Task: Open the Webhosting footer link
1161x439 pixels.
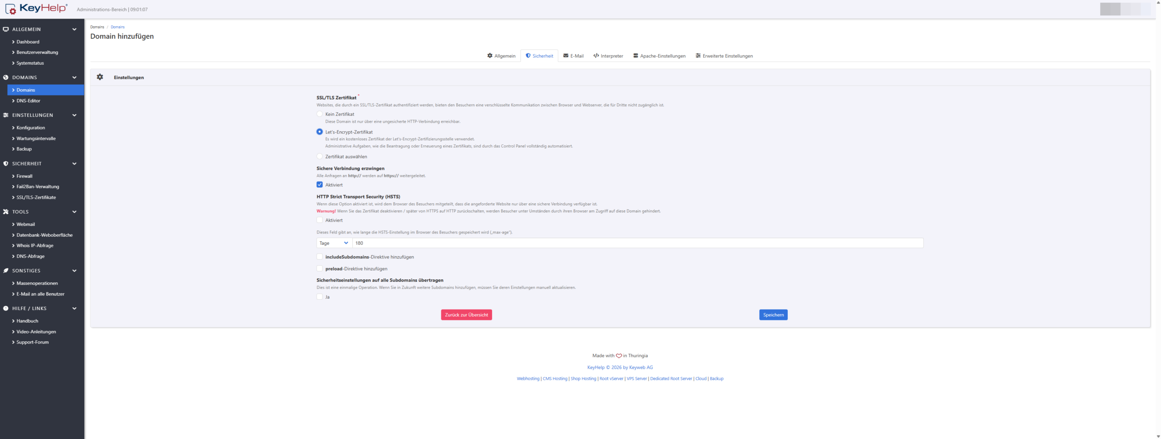Action: [528, 379]
